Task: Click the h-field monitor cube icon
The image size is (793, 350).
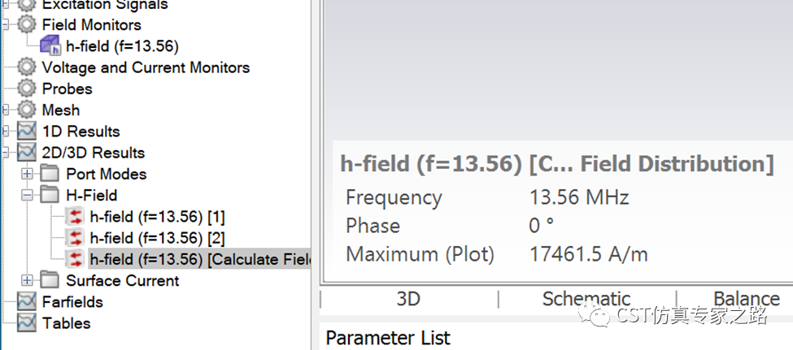Action: (50, 45)
